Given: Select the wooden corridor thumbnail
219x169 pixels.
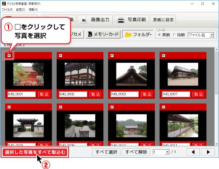Looking at the screenshot, I should pos(183,126).
